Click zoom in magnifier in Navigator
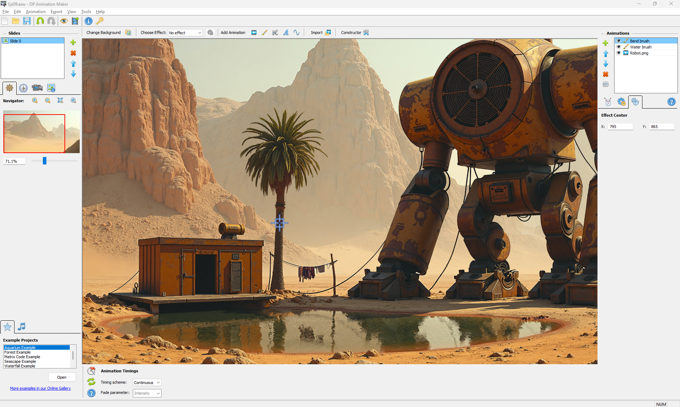 pos(35,100)
